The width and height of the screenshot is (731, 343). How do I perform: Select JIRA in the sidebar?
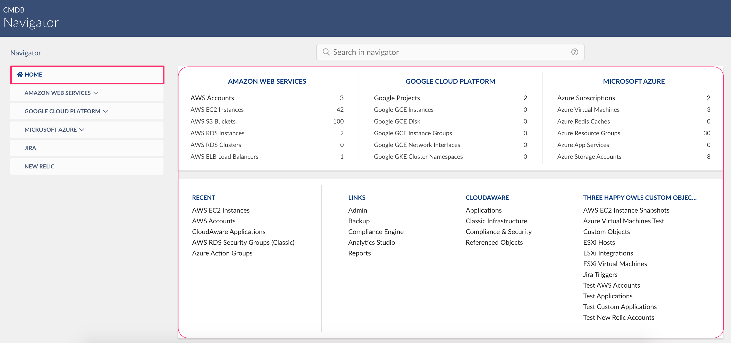click(30, 148)
